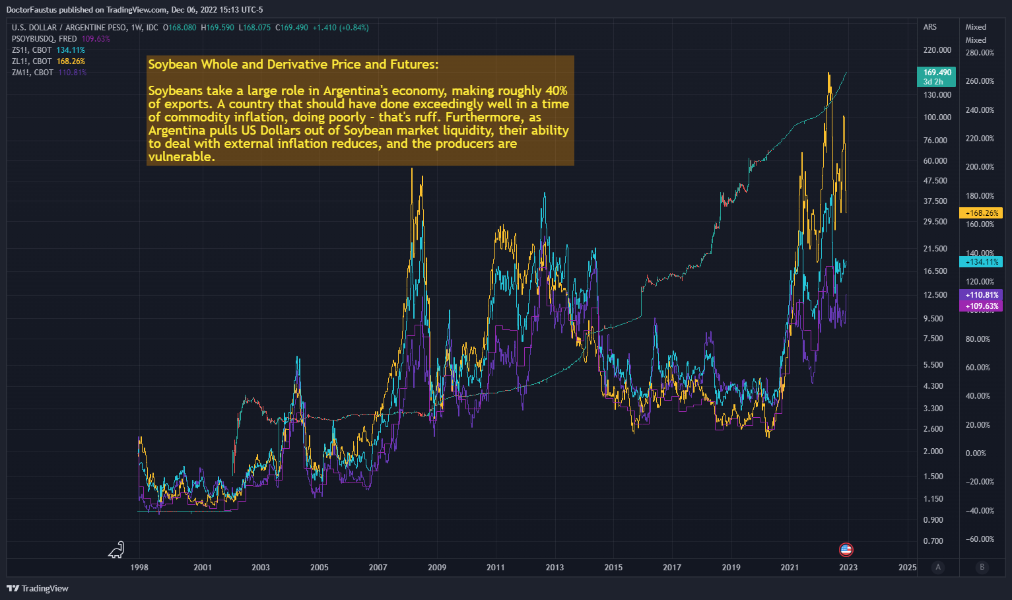Viewport: 1012px width, 600px height.
Task: Click the +134.11% teal price label
Action: [x=981, y=262]
